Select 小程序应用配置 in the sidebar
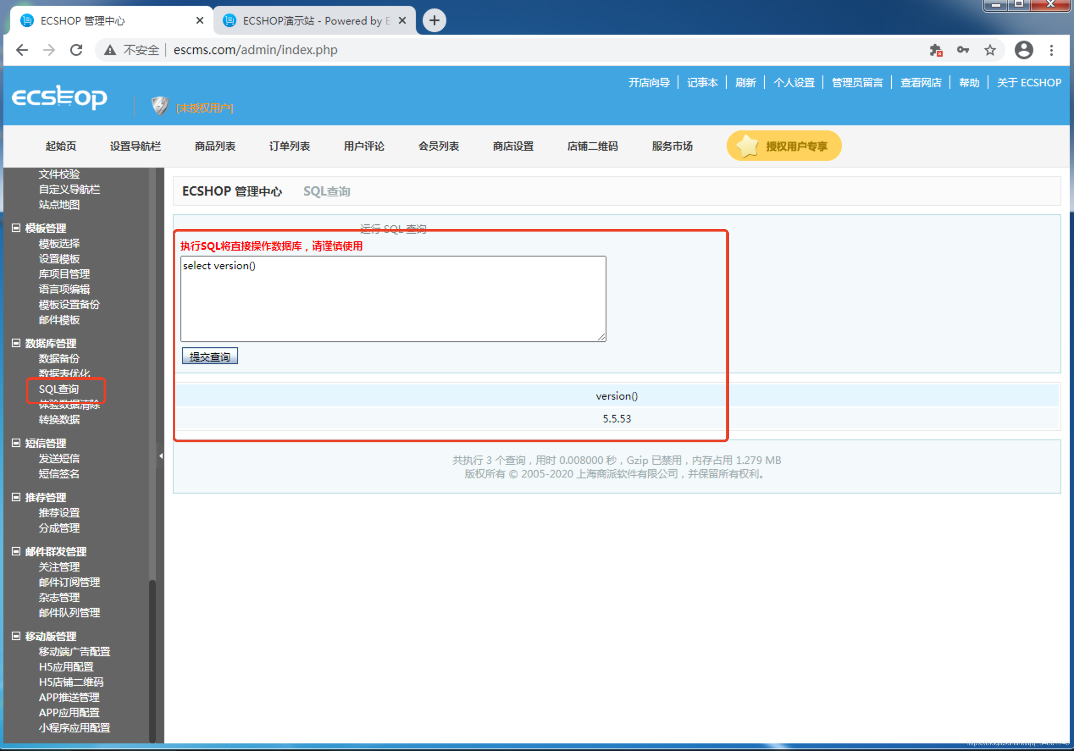 point(75,728)
